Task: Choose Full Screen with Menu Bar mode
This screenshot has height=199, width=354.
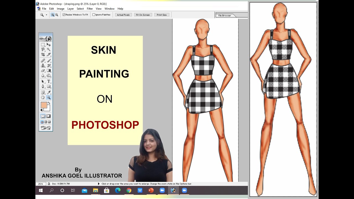Action: 46,122
